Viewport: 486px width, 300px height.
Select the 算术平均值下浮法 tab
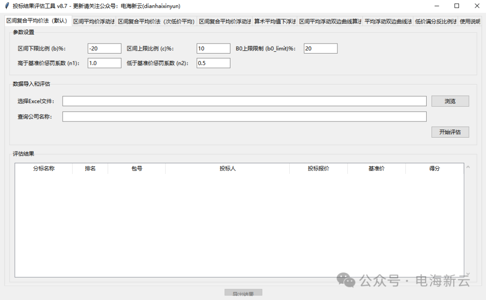(x=274, y=22)
